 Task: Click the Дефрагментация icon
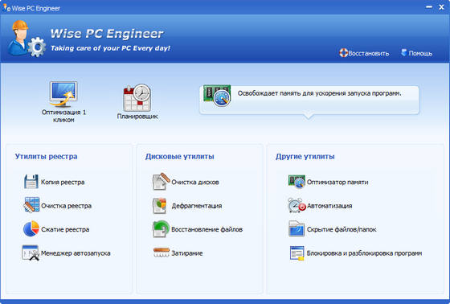click(x=160, y=205)
